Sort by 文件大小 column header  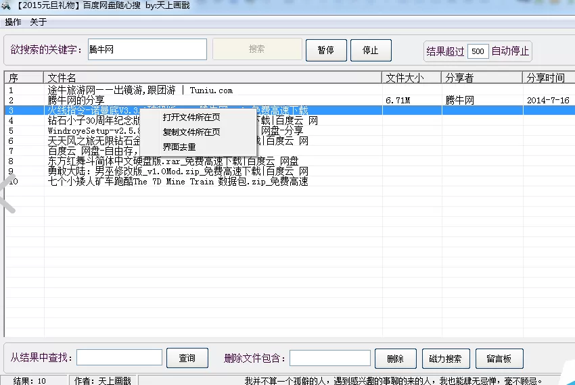tap(411, 78)
